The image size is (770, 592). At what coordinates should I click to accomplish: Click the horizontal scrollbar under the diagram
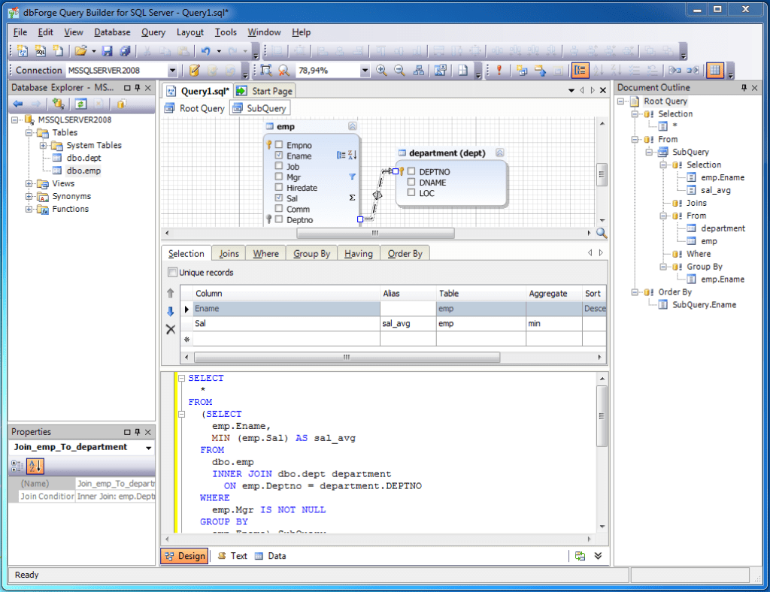(374, 233)
